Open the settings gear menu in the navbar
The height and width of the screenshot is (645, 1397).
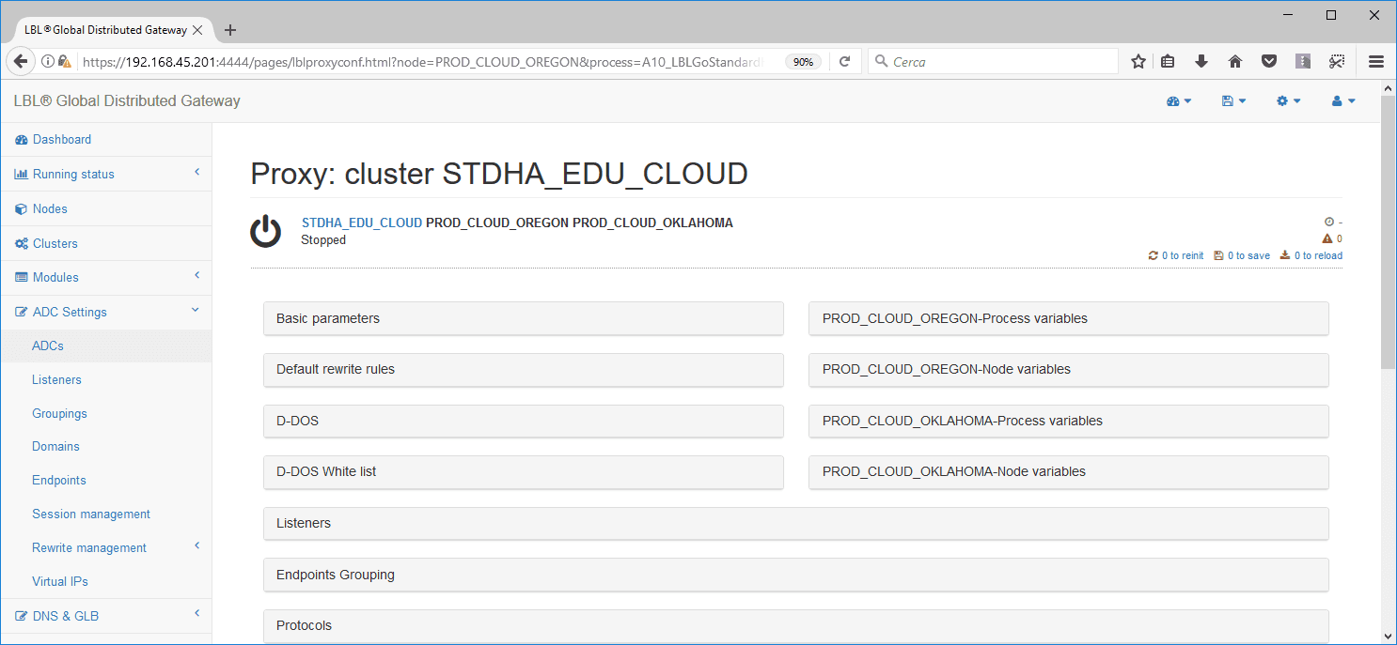(1288, 101)
